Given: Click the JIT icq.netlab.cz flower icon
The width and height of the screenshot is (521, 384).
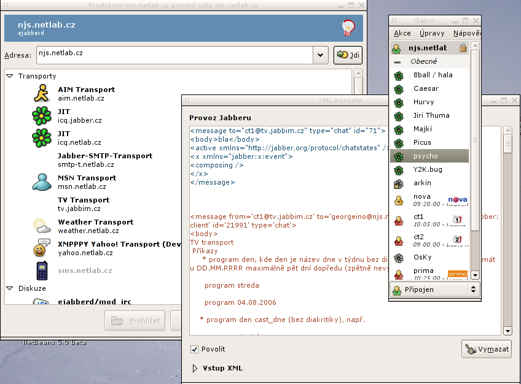Looking at the screenshot, I should click(x=42, y=138).
